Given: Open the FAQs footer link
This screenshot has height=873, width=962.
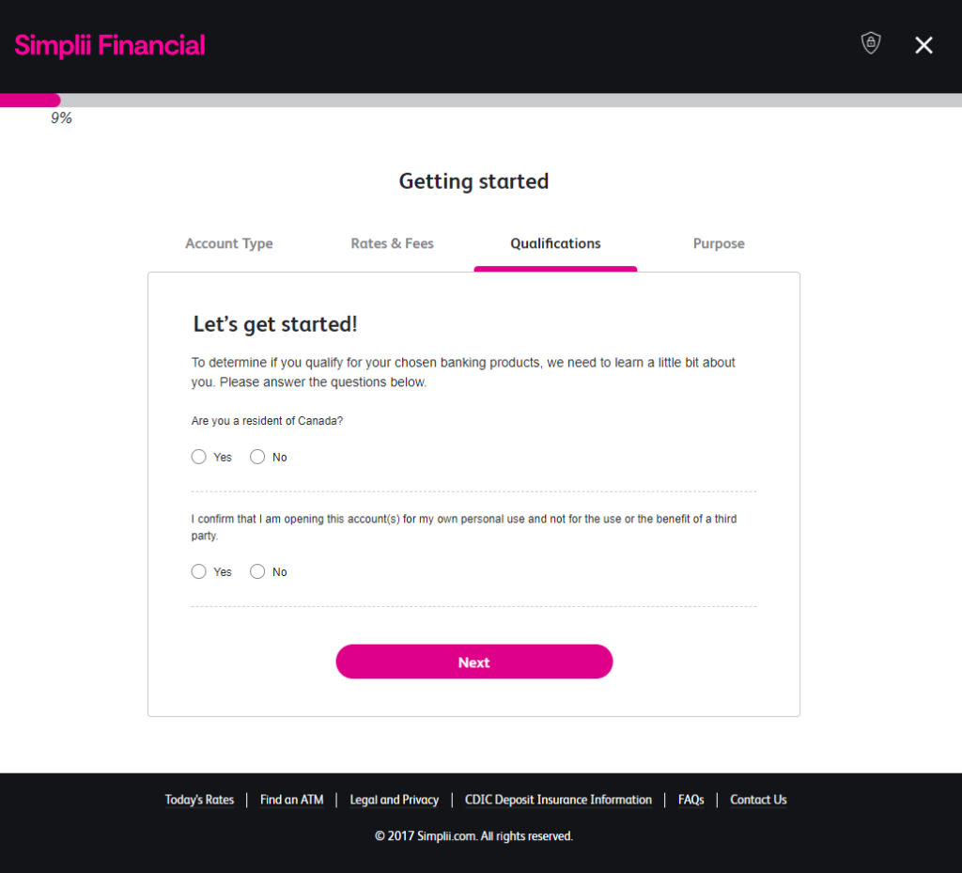Looking at the screenshot, I should coord(690,800).
